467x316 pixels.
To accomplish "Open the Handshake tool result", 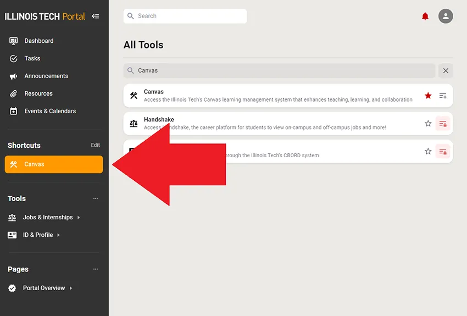I will tap(288, 123).
